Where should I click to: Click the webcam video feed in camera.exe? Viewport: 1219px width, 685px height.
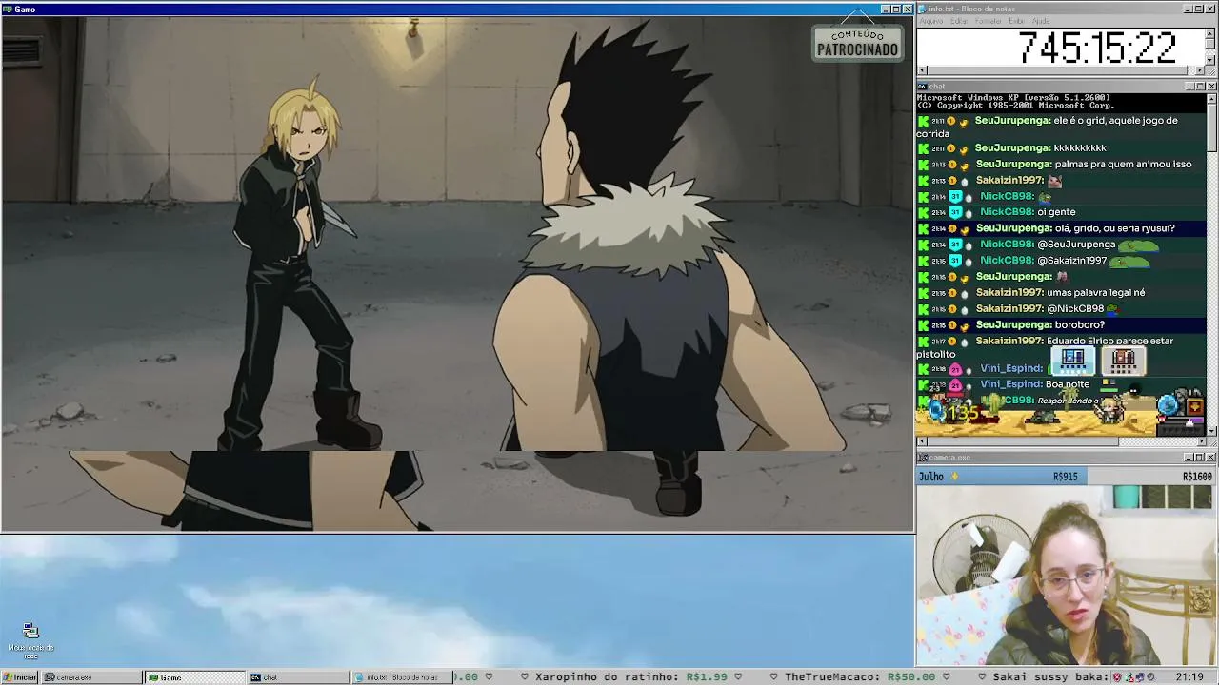1066,575
